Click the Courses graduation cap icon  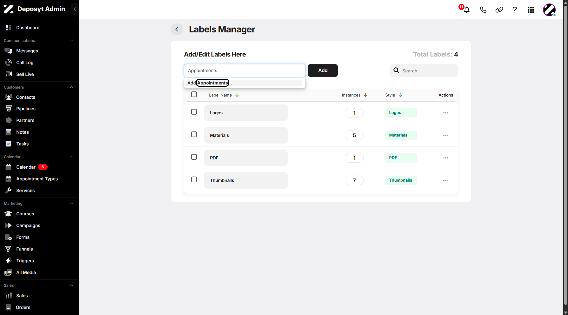9,214
